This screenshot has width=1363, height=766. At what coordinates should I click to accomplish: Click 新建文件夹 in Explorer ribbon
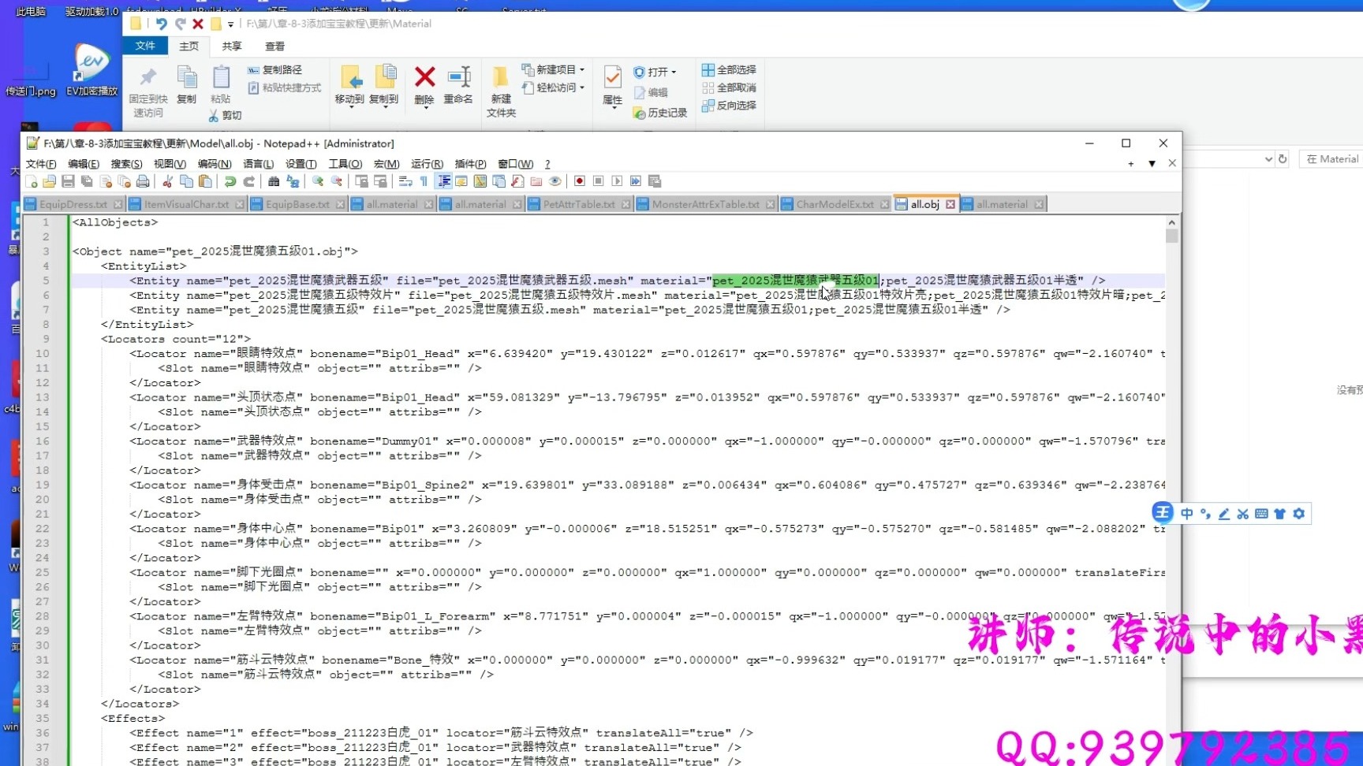tap(501, 91)
